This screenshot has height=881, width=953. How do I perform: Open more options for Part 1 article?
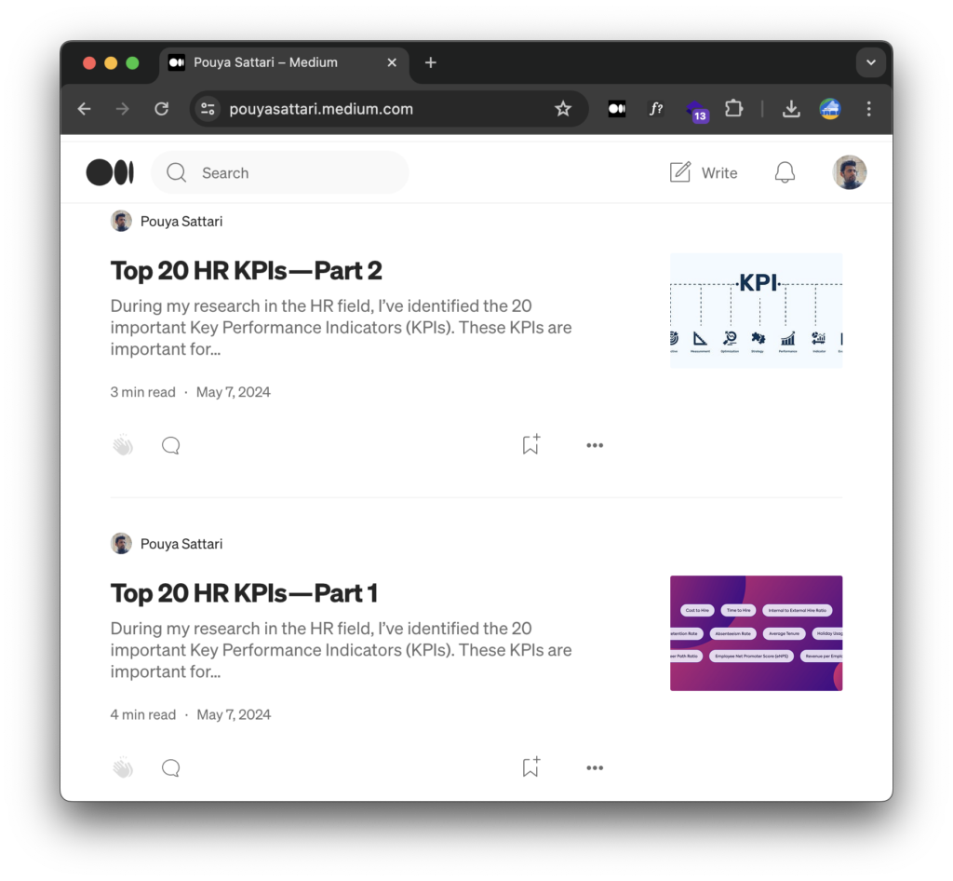595,768
